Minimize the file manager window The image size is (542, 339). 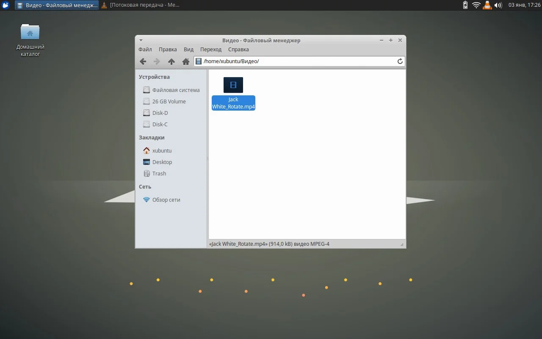point(382,40)
